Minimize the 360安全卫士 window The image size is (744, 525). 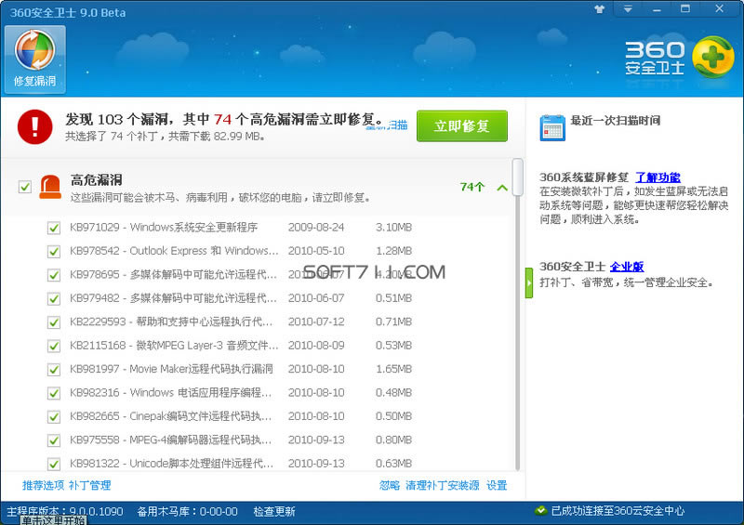pos(657,9)
